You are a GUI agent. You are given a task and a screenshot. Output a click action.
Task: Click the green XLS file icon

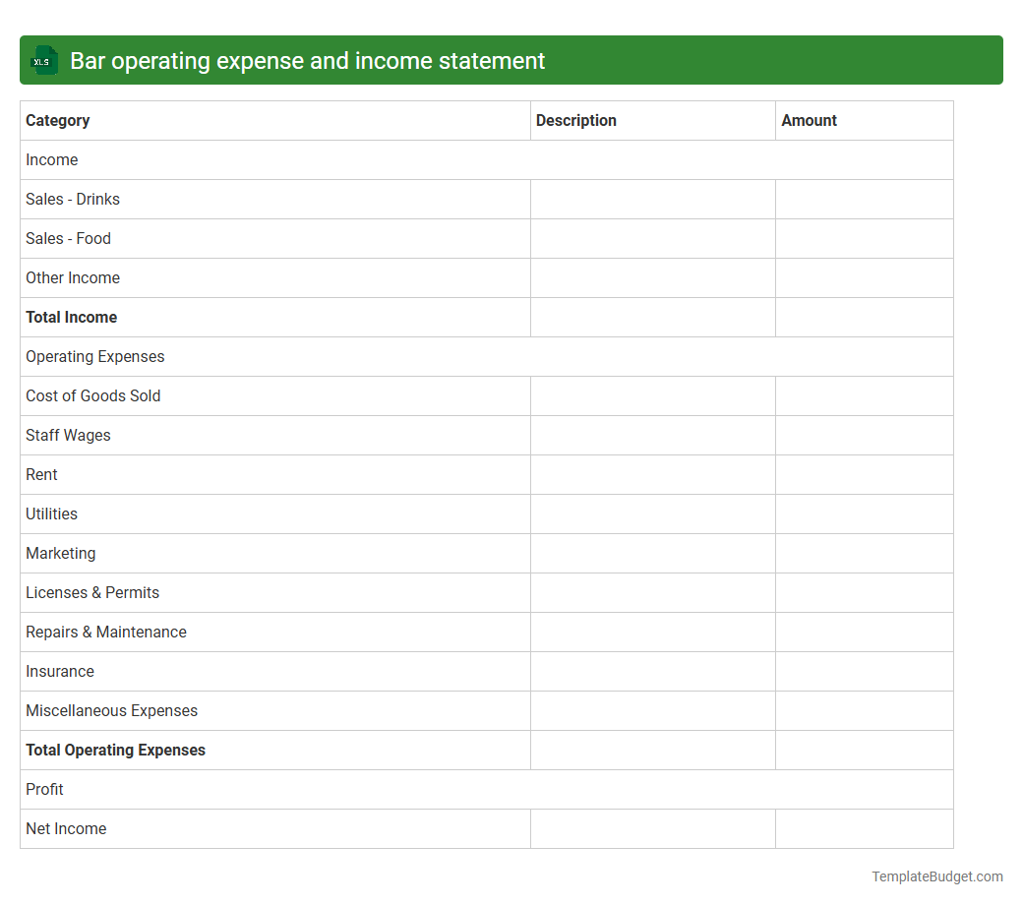tap(43, 60)
